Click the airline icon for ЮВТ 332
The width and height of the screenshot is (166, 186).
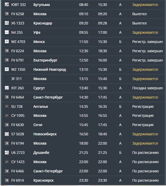pyautogui.click(x=7, y=5)
